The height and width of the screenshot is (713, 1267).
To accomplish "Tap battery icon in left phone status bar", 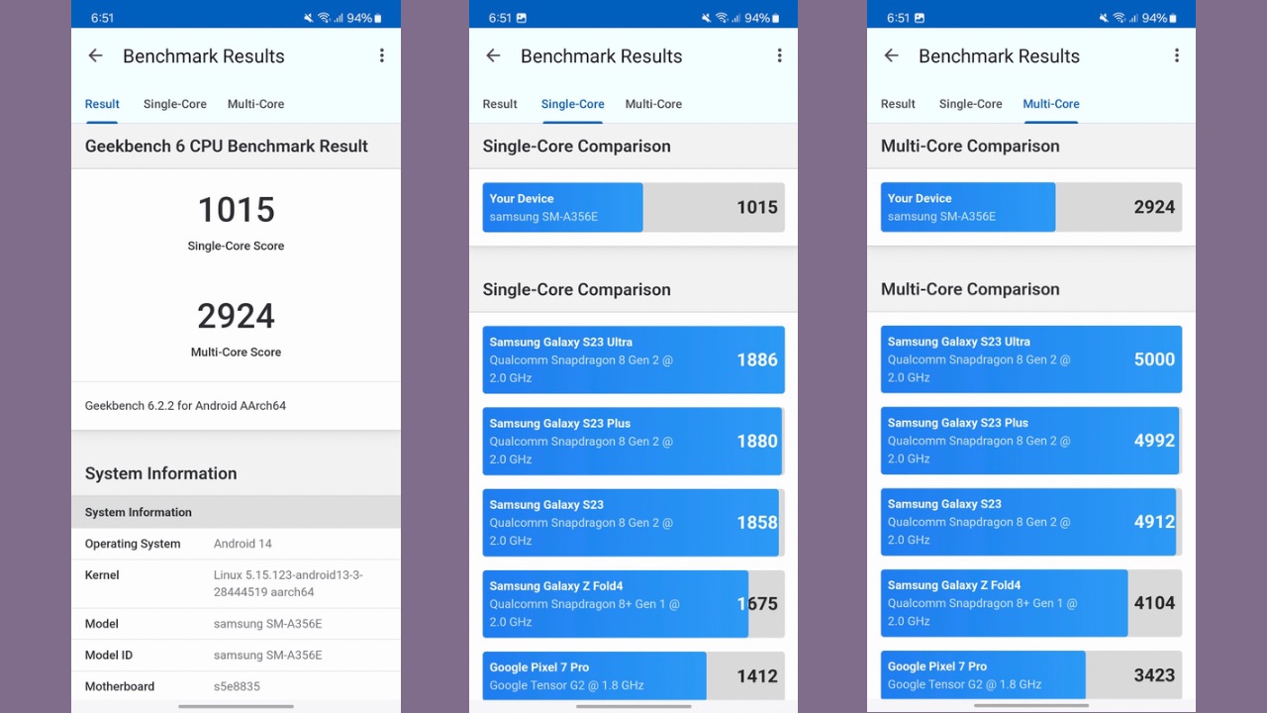I will pos(378,18).
